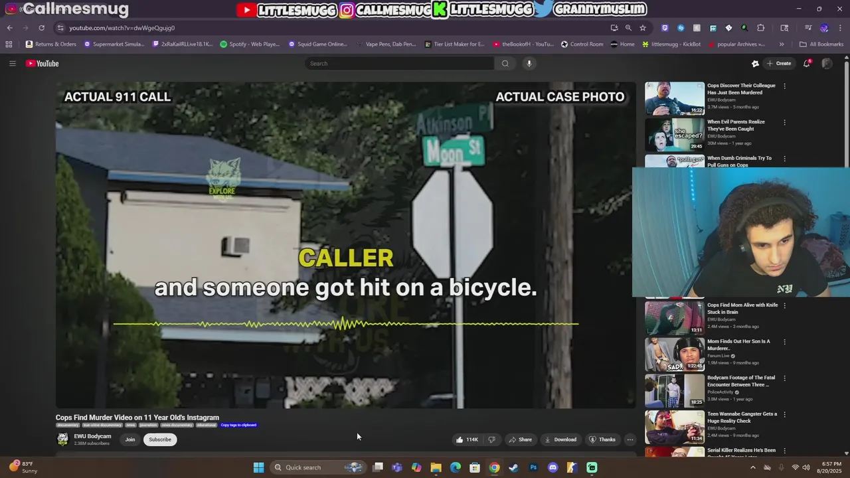Open the YouTube account avatar menu

click(x=827, y=63)
